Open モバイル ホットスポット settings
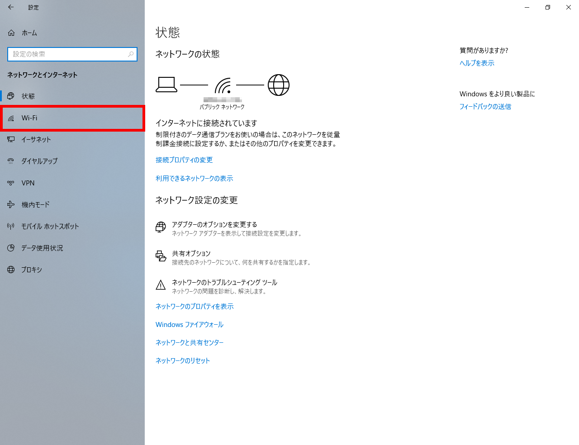The image size is (579, 445). (x=72, y=226)
